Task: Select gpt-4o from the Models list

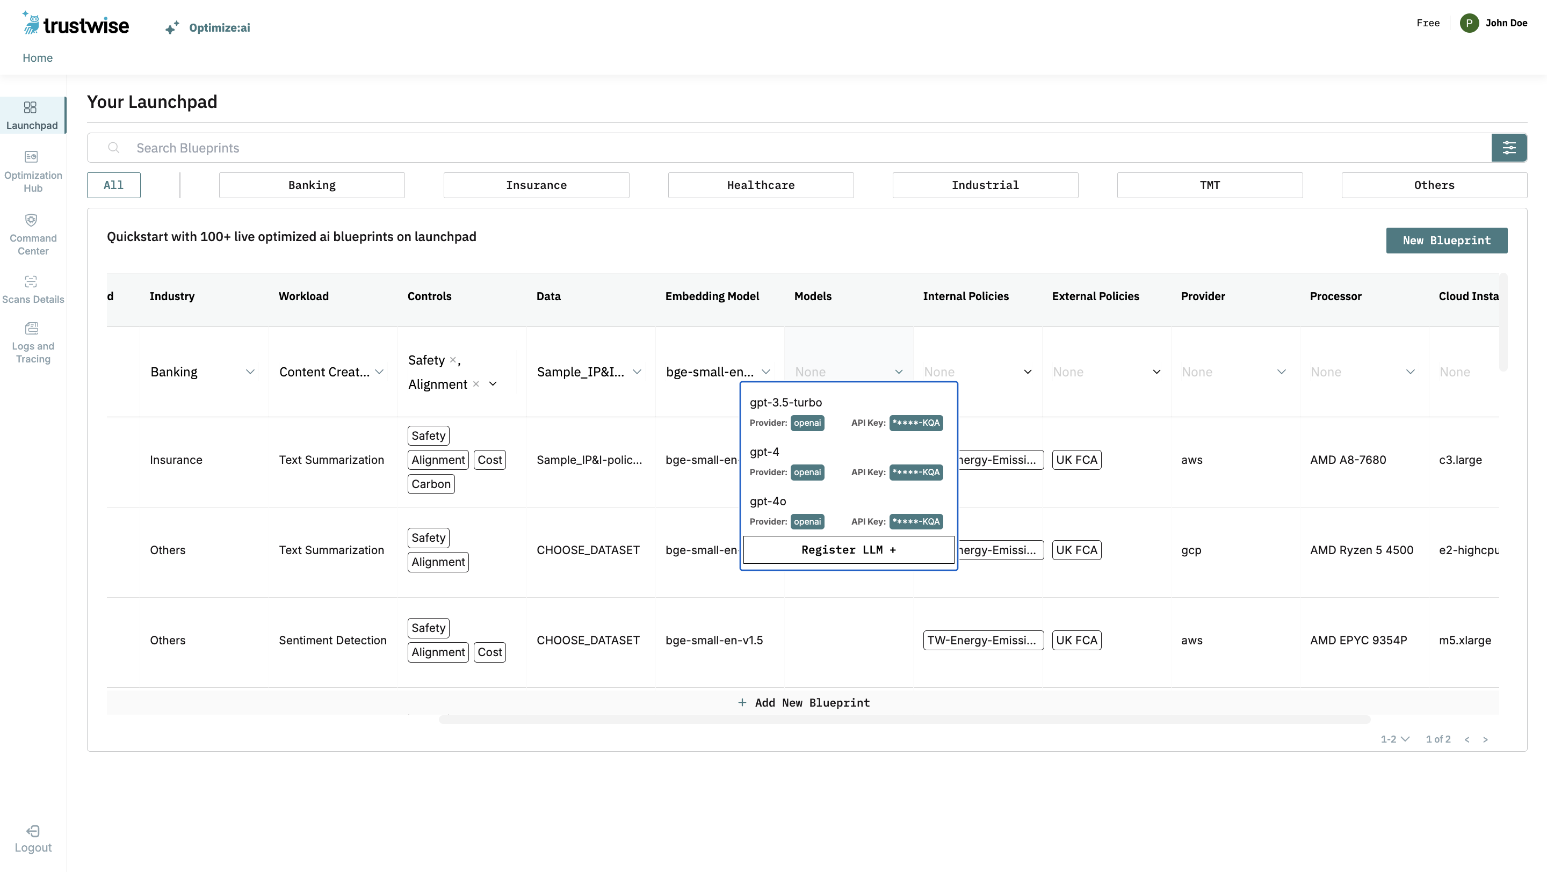Action: tap(768, 501)
